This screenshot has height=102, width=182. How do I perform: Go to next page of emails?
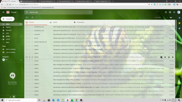coord(167,18)
